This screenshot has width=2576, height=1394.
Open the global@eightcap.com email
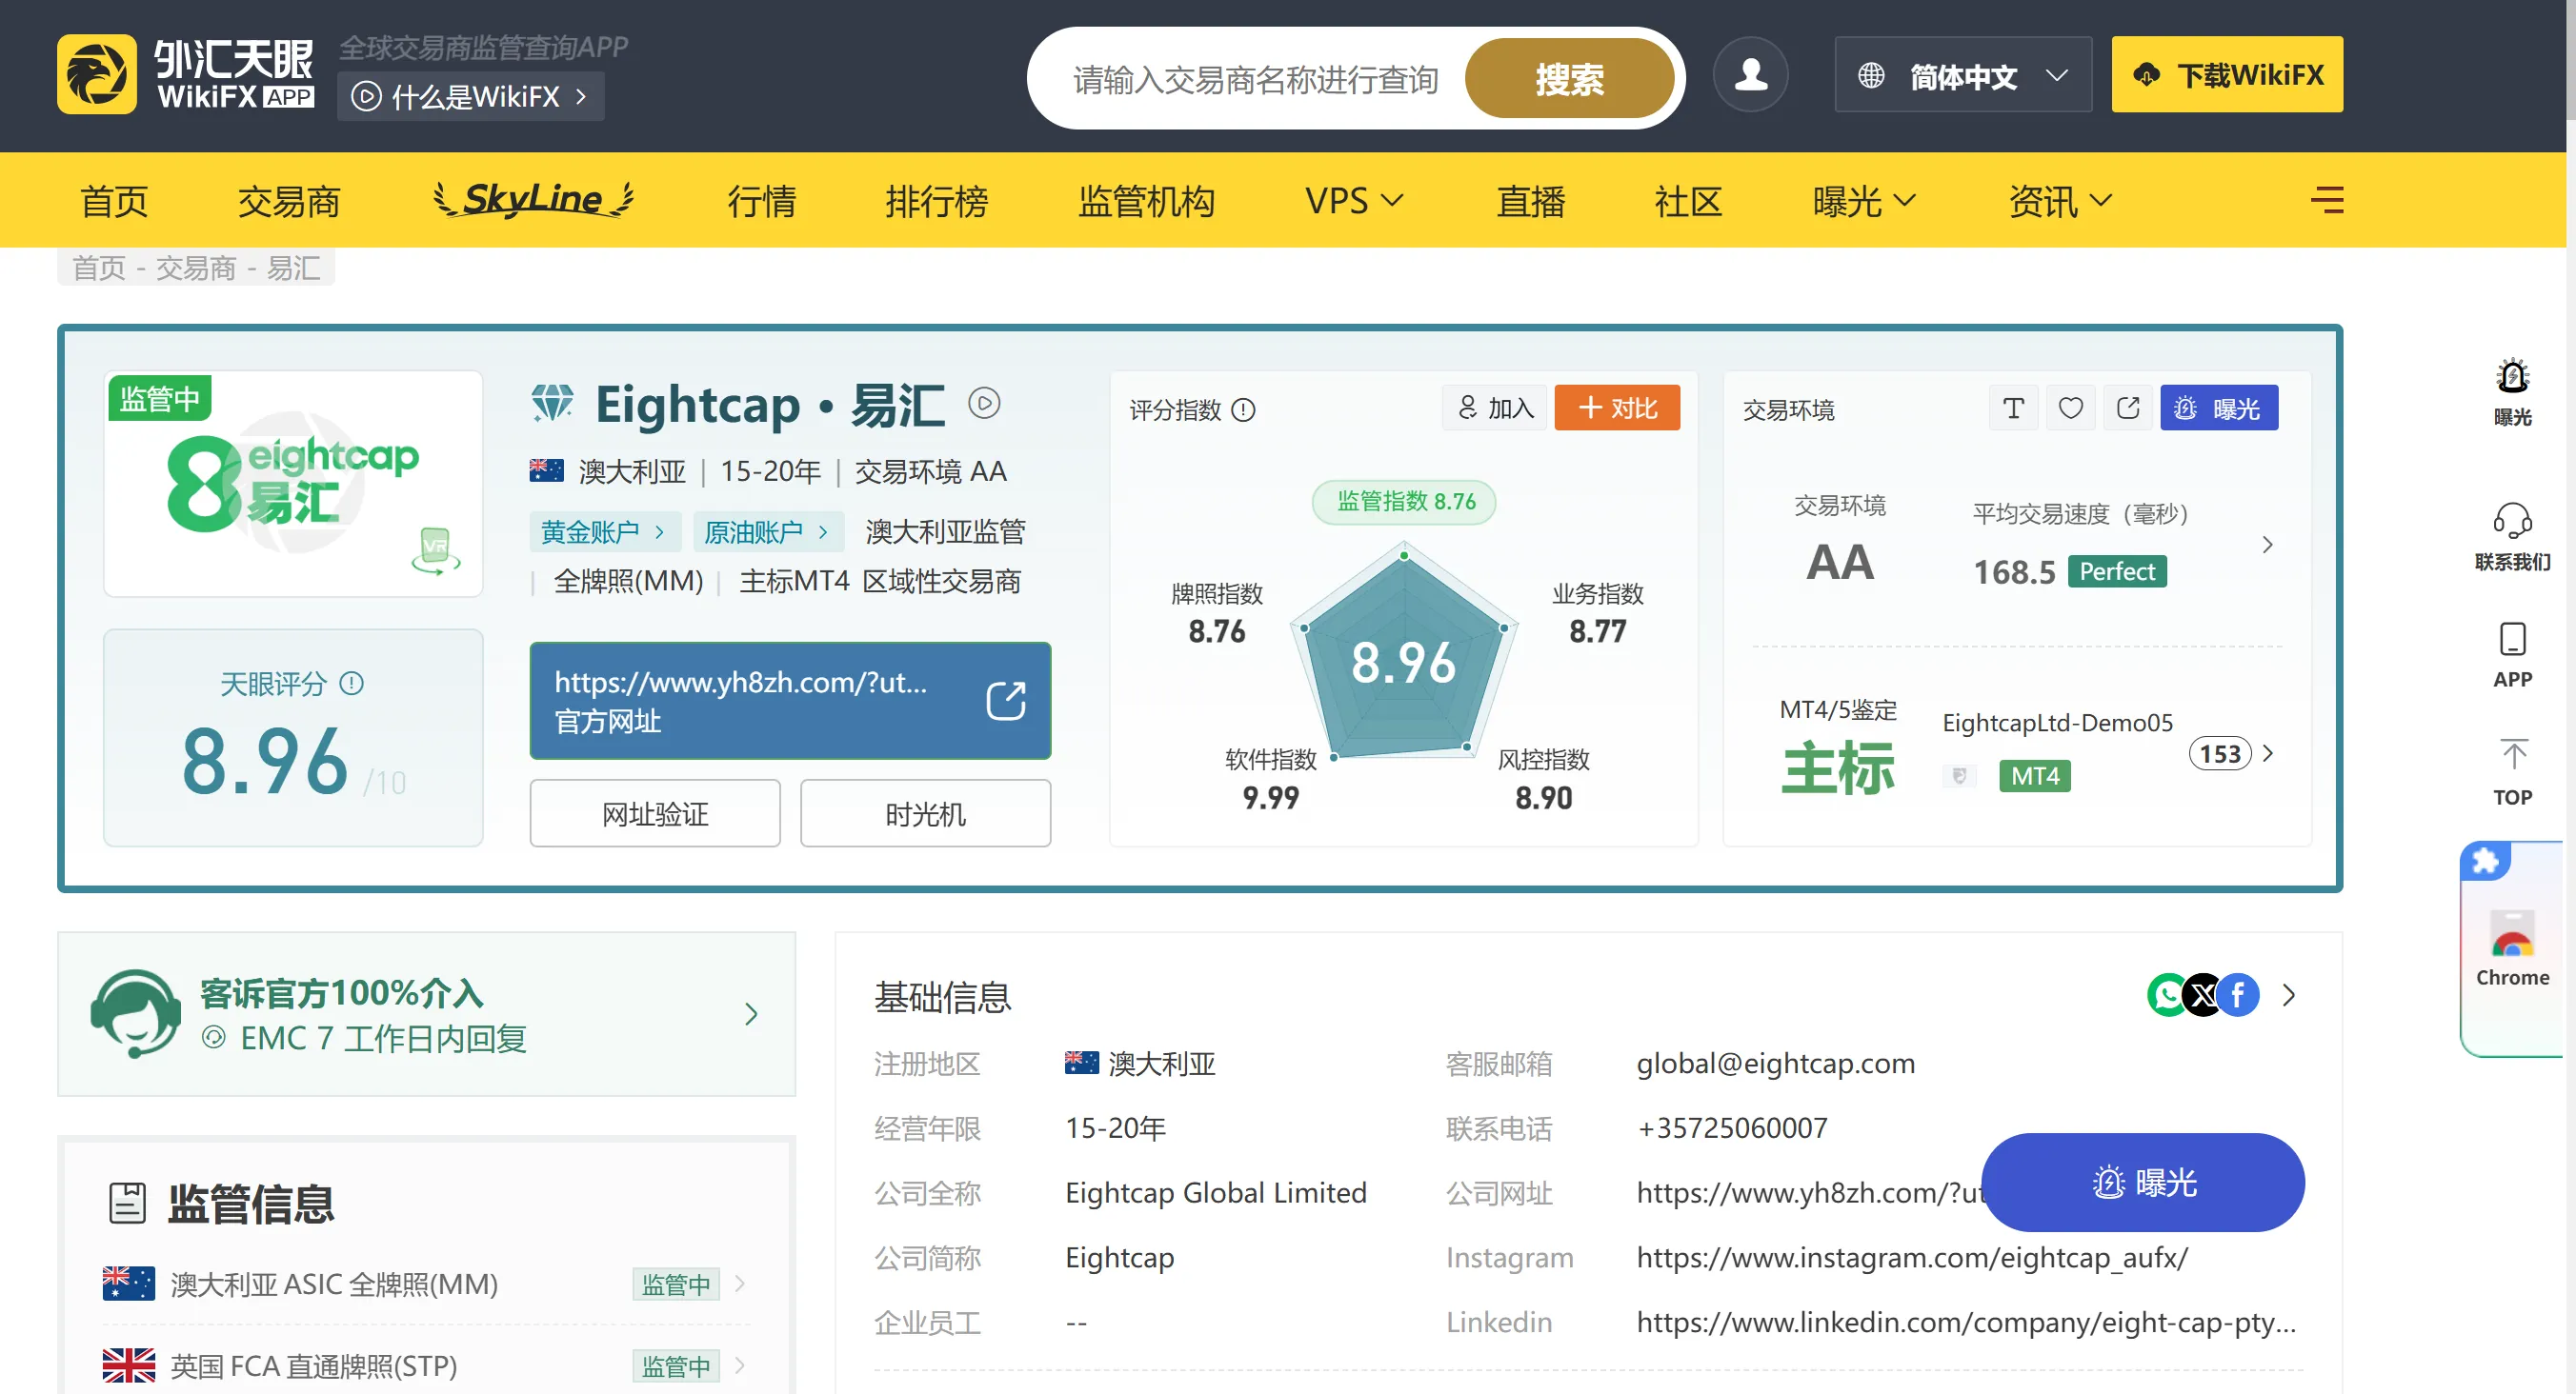1775,1063
